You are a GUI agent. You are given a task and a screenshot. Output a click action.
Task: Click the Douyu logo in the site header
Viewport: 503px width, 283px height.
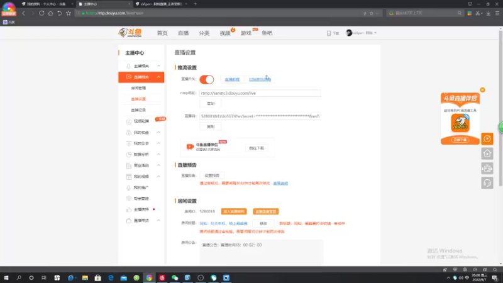click(x=130, y=33)
